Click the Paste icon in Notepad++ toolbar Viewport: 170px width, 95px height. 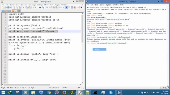(x=29, y=7)
